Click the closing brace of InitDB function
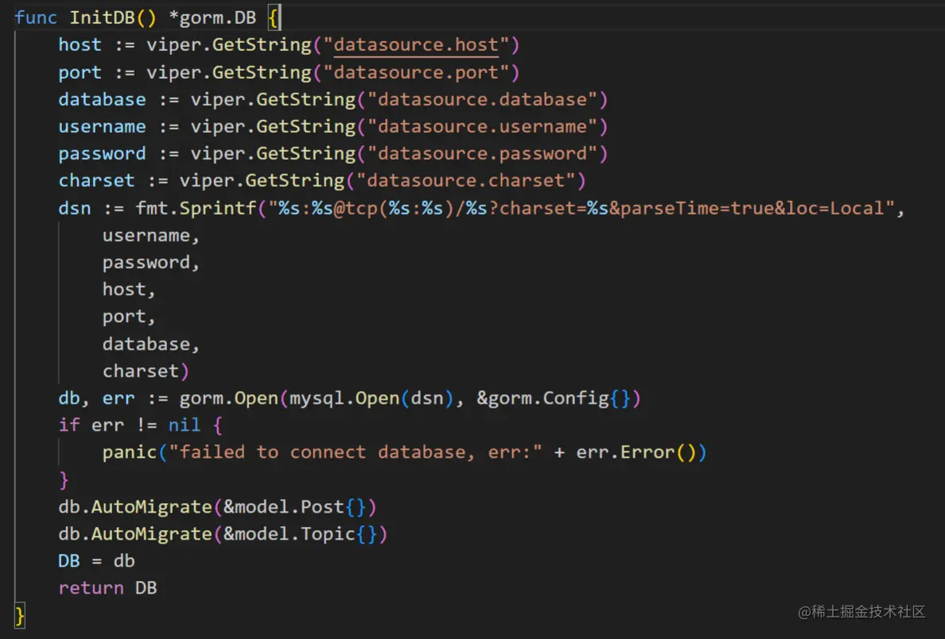 [x=20, y=615]
